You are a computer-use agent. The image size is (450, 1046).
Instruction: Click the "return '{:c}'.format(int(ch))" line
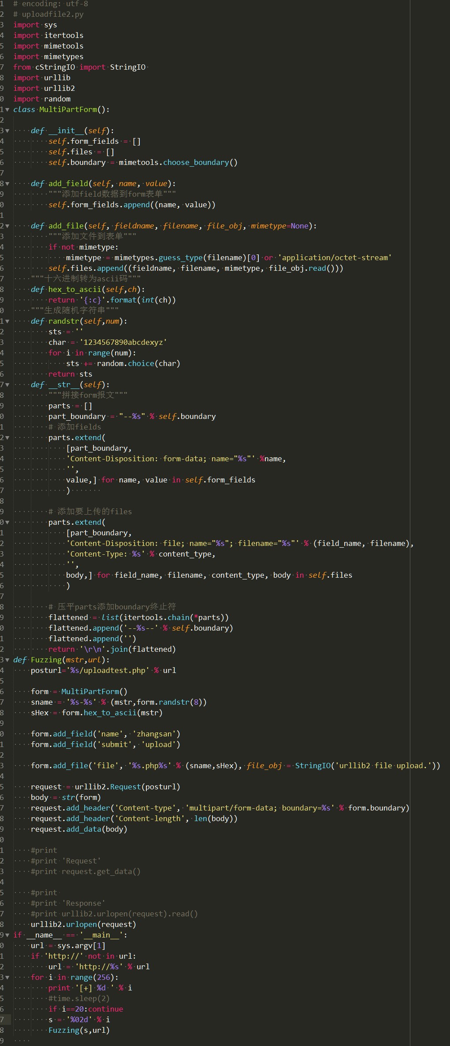[112, 300]
